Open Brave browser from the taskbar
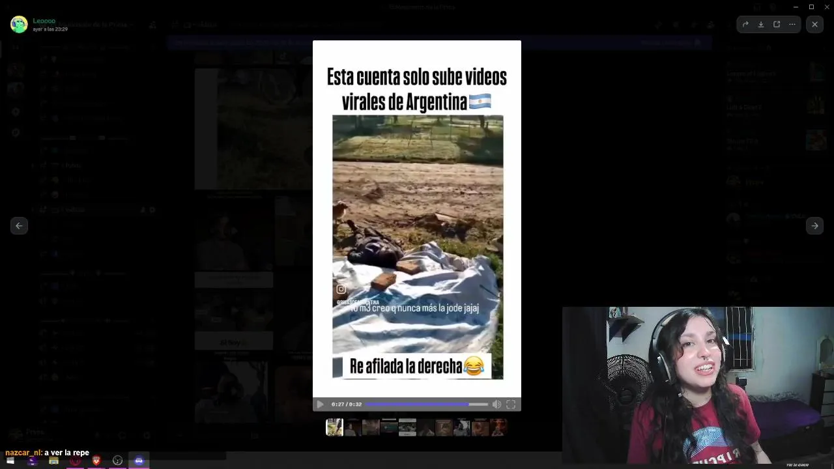Viewport: 834px width, 469px height. click(x=96, y=461)
